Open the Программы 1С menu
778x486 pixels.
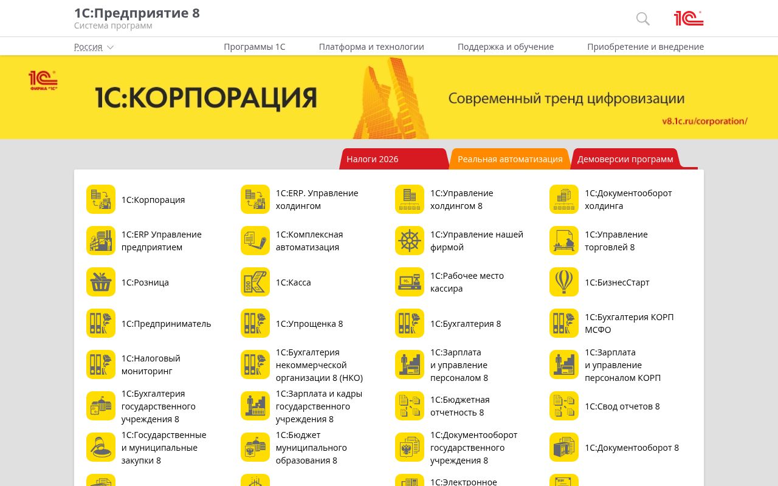click(x=254, y=46)
